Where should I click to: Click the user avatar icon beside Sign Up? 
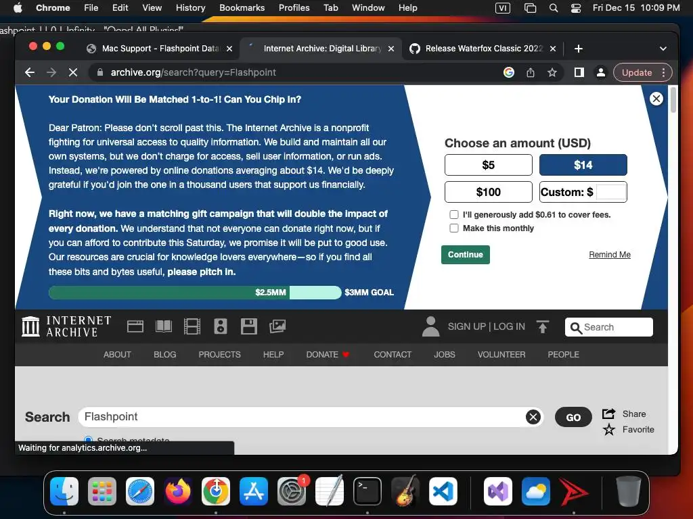[x=430, y=326]
